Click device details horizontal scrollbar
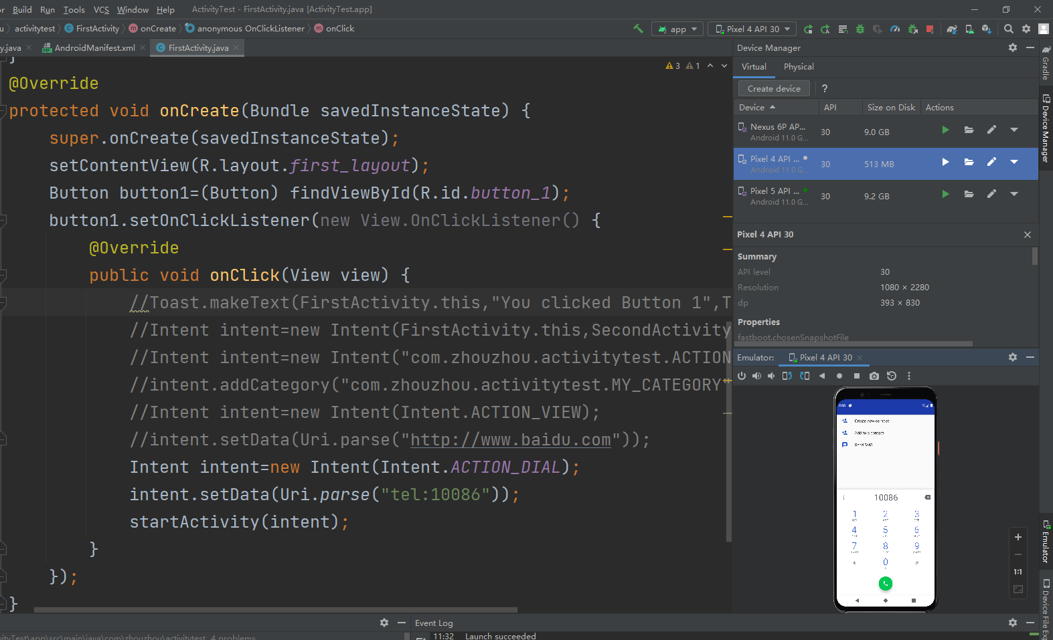Screen dimensions: 1053x640 (x=854, y=344)
